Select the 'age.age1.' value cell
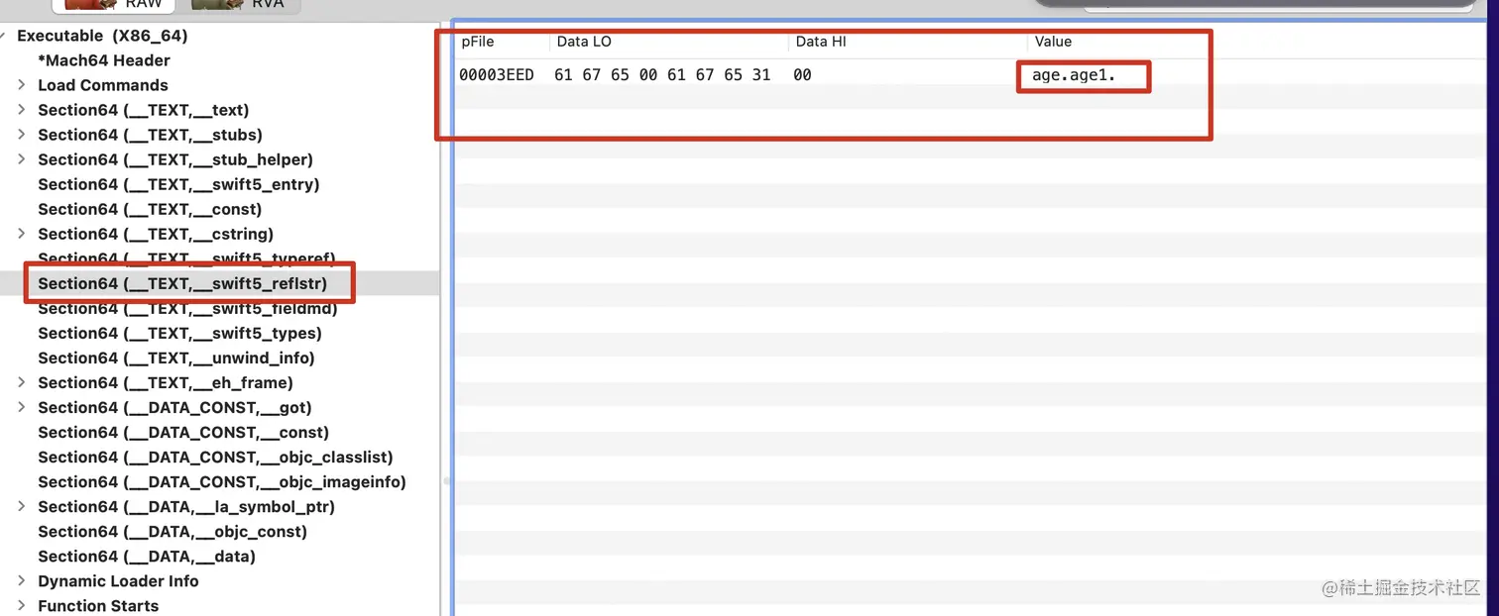This screenshot has width=1499, height=616. (x=1074, y=75)
